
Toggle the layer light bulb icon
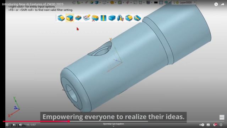[174, 2]
